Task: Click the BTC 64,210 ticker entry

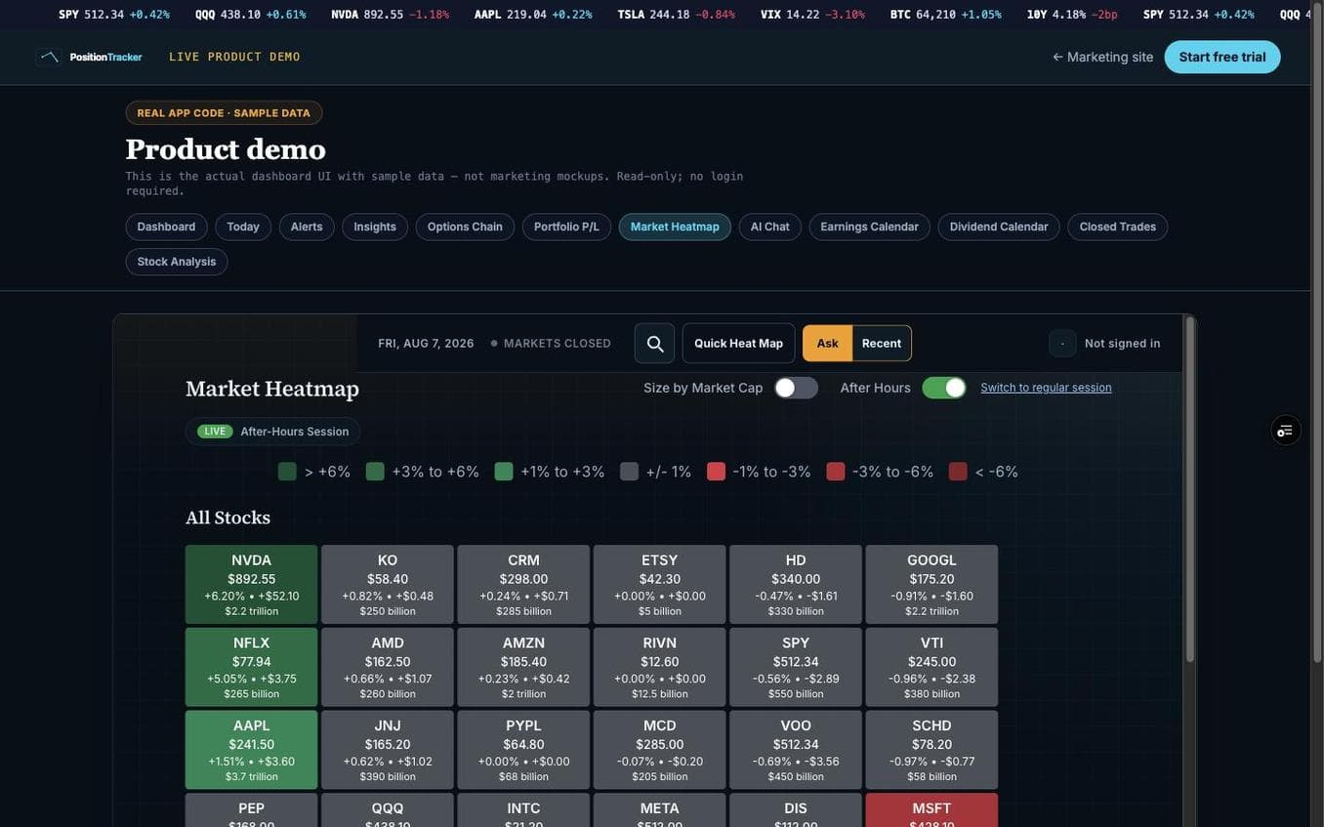Action: [x=945, y=15]
